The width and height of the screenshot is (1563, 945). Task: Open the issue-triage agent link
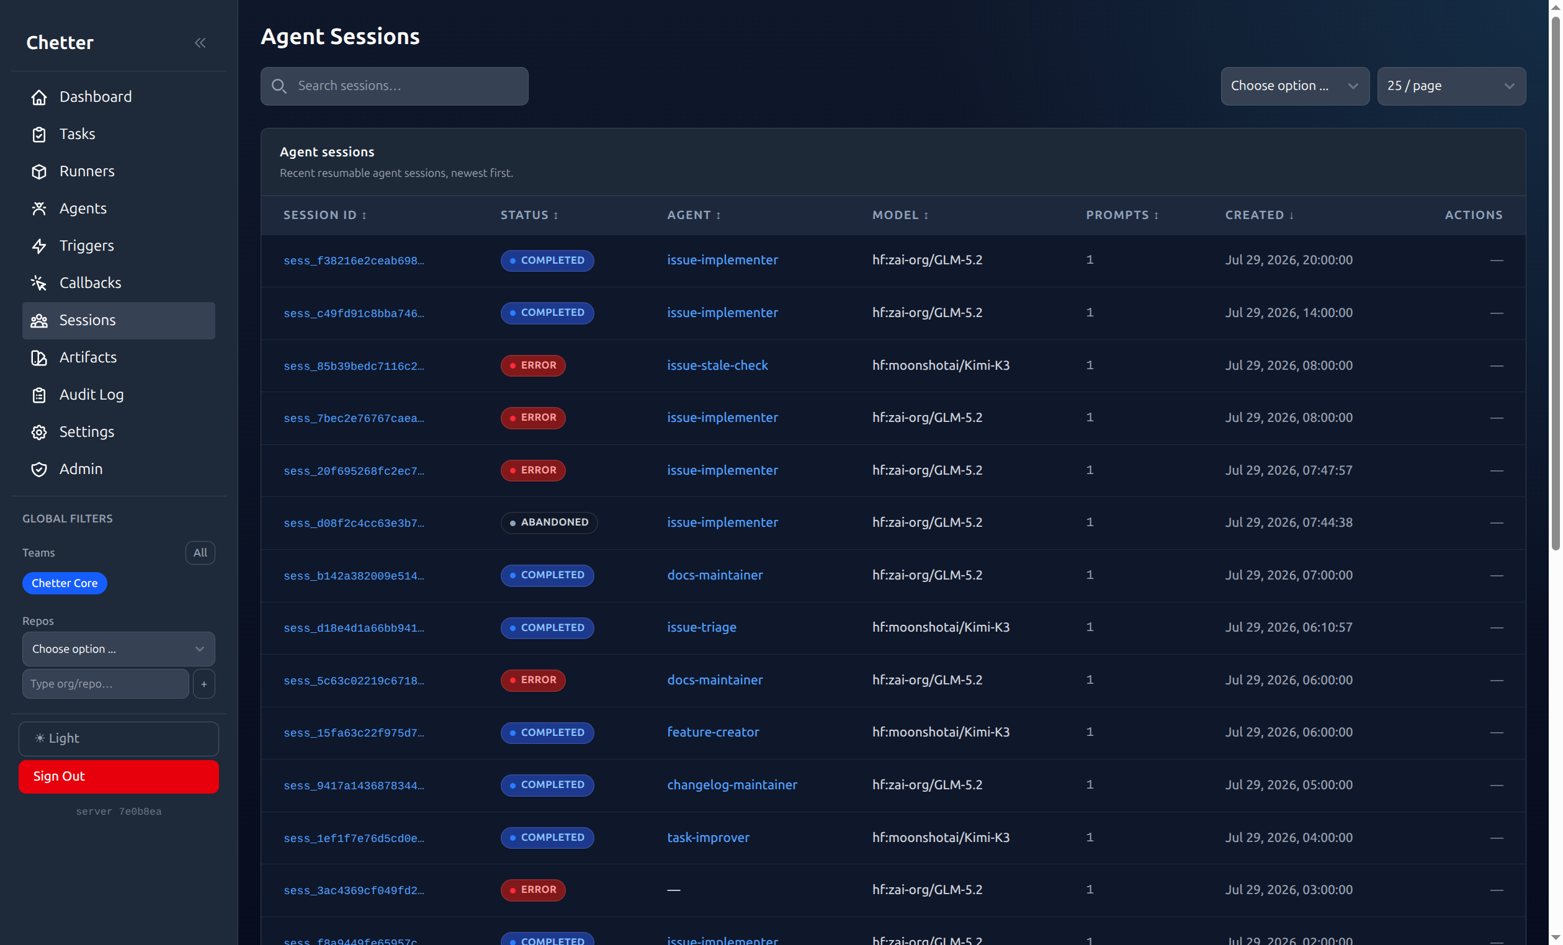(701, 627)
